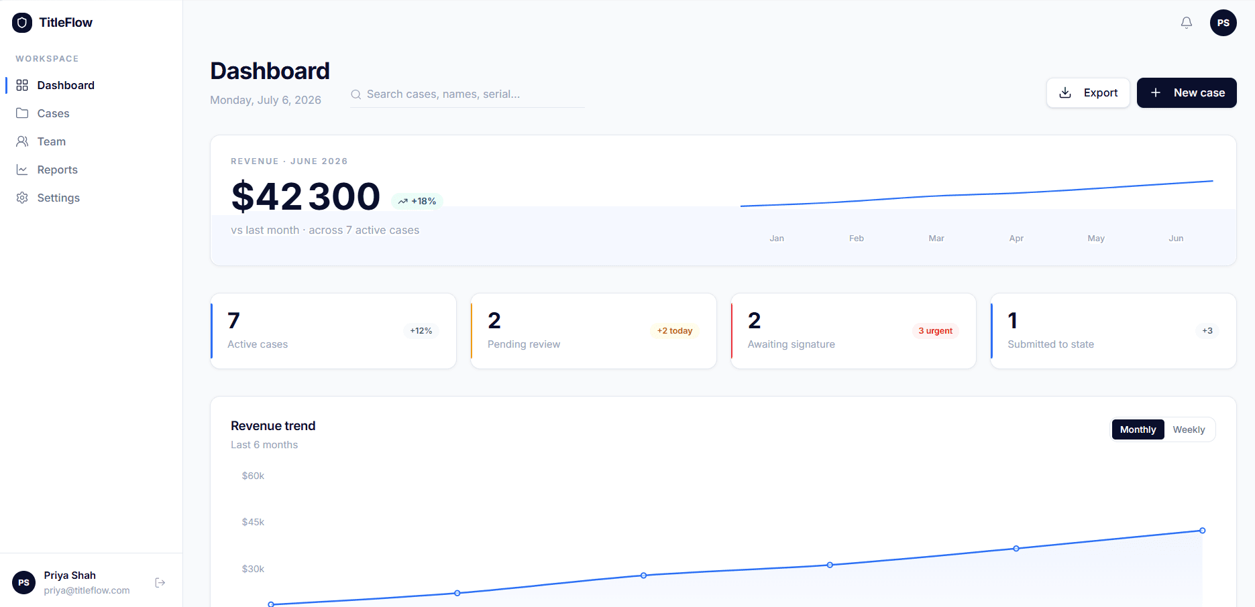
Task: Click the +18% revenue growth badge
Action: pyautogui.click(x=417, y=201)
